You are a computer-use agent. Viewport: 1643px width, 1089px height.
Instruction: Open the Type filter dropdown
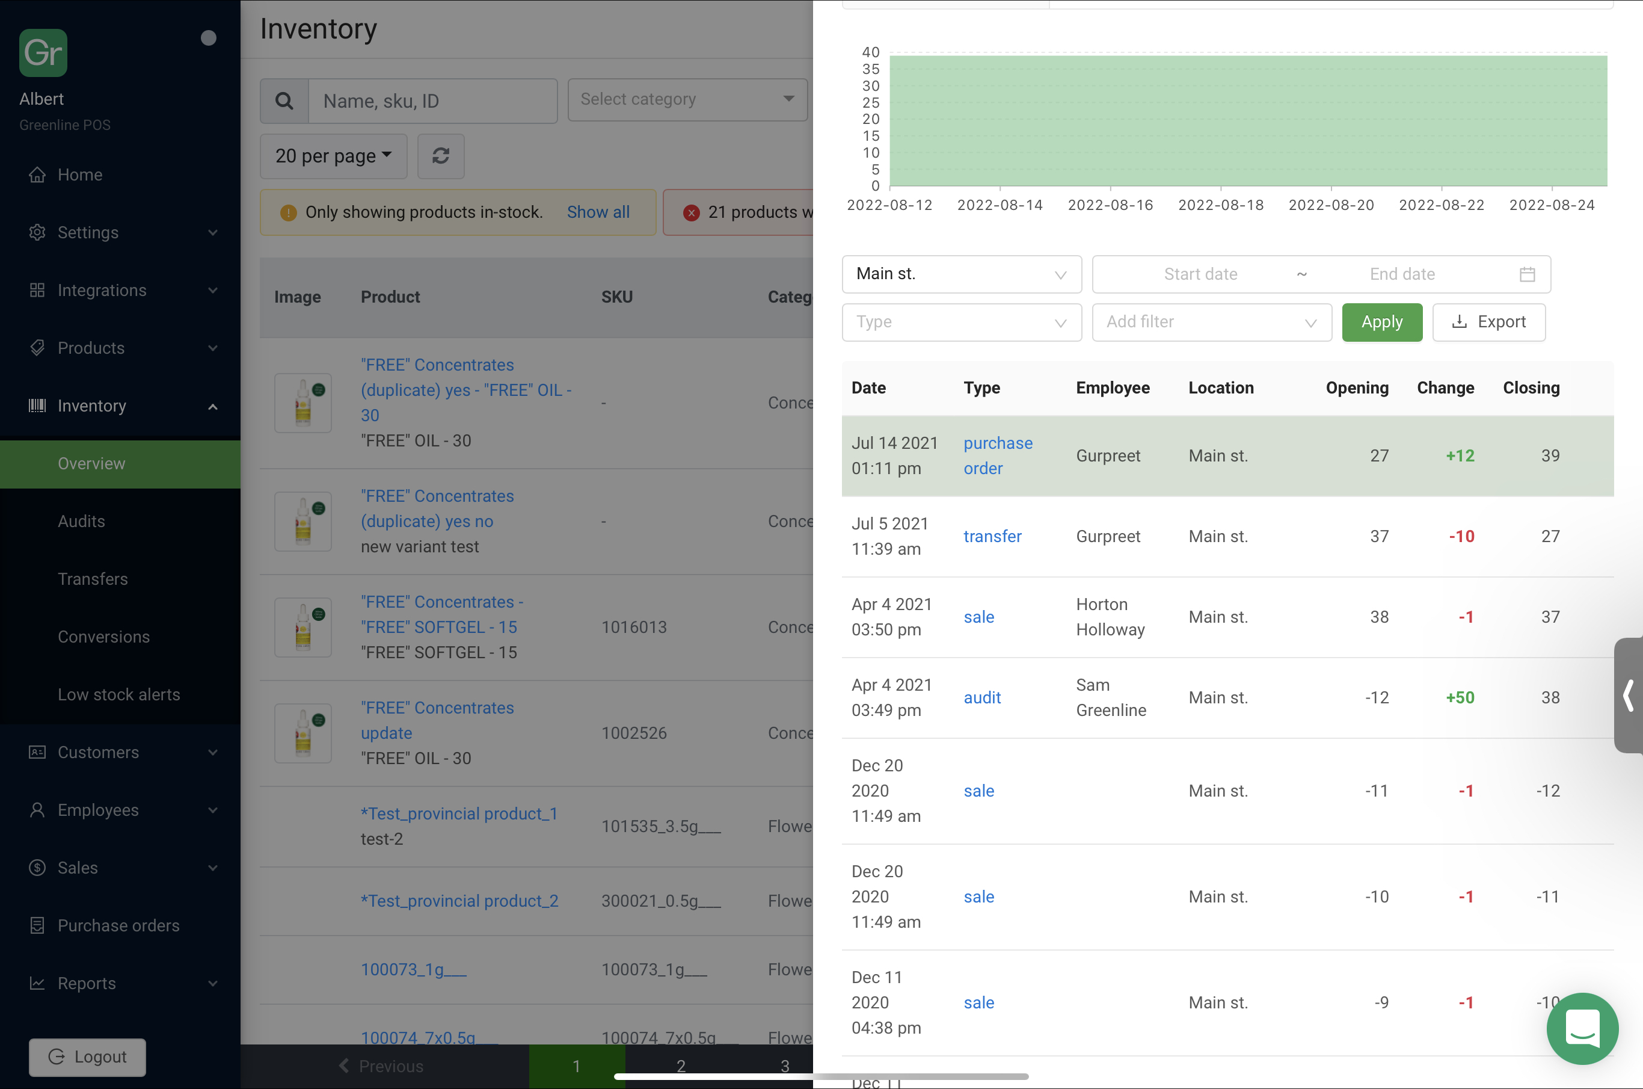pyautogui.click(x=962, y=321)
